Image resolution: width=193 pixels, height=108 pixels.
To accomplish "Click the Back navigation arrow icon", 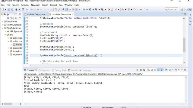I will [138, 9].
